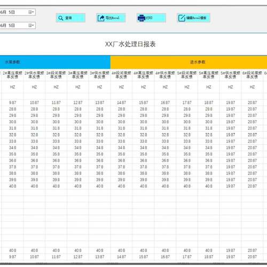Click 28.8 in the 4#段间泵 column

(121, 109)
